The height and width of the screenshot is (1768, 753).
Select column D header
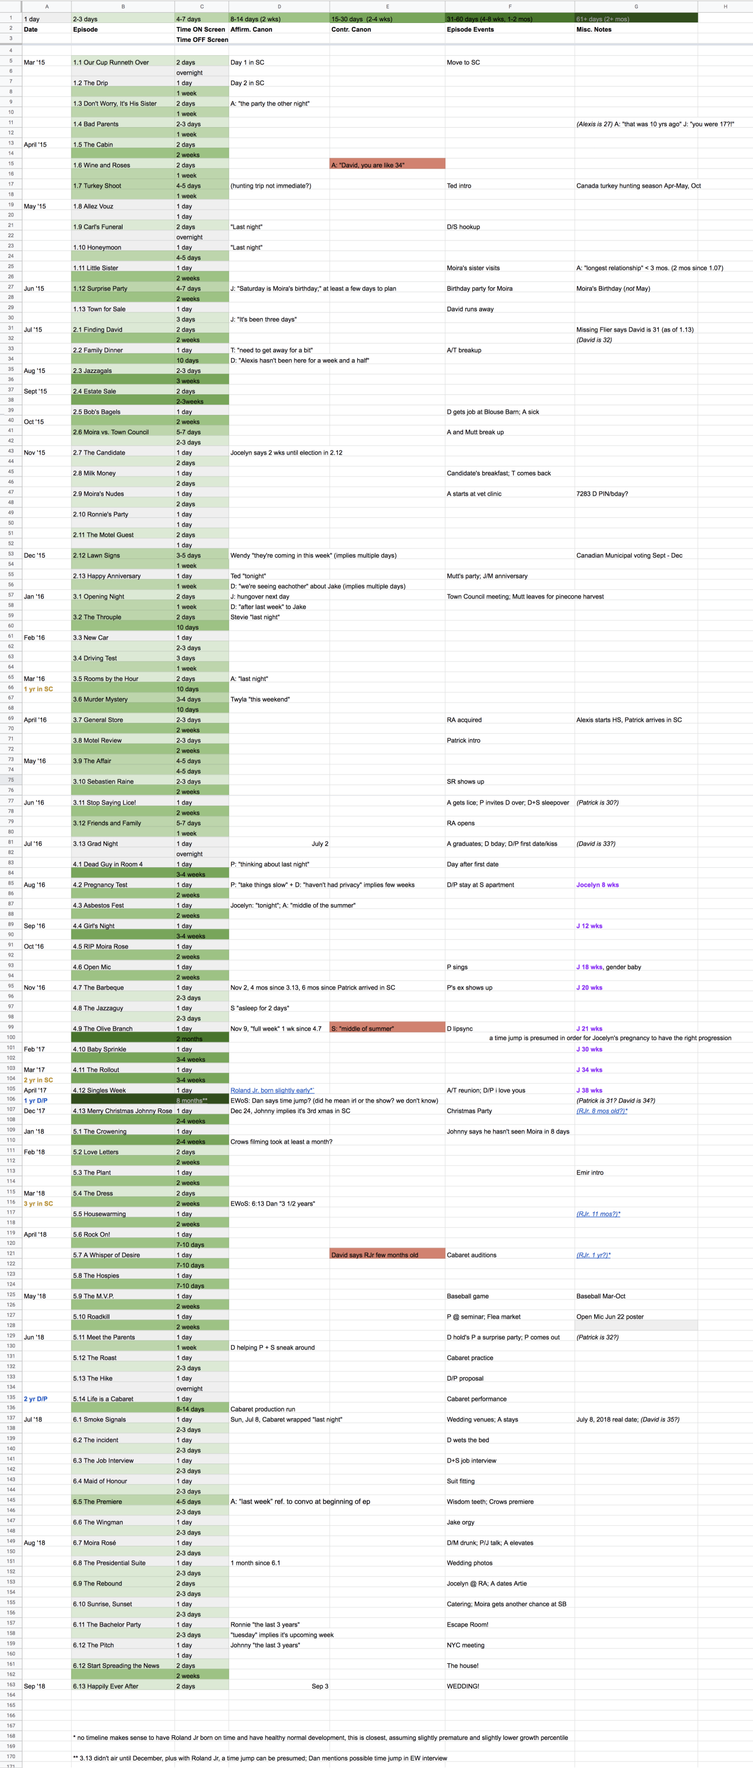[x=279, y=6]
